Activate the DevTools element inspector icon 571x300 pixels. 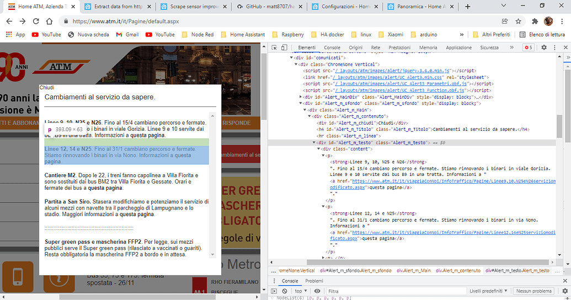[x=274, y=47]
